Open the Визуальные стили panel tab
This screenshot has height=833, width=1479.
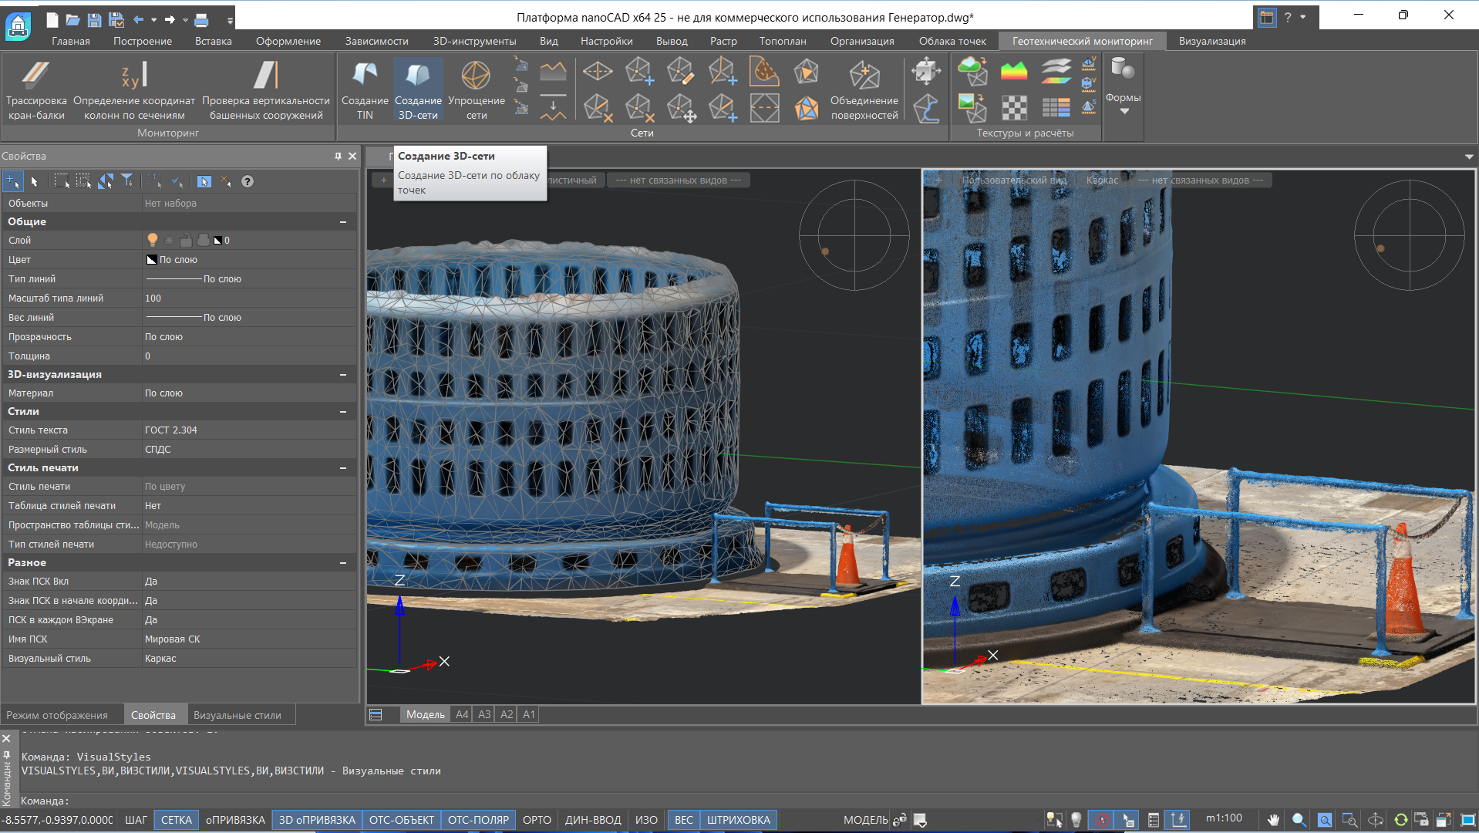tap(237, 715)
